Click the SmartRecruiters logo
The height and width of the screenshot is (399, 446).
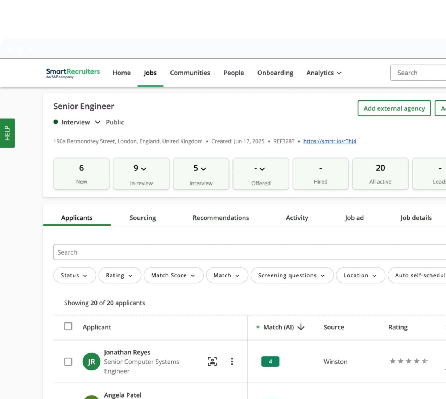click(x=73, y=73)
